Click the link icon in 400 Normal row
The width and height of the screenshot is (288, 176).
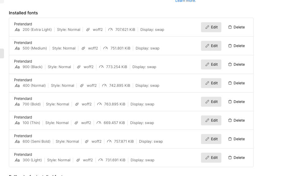tap(82, 86)
